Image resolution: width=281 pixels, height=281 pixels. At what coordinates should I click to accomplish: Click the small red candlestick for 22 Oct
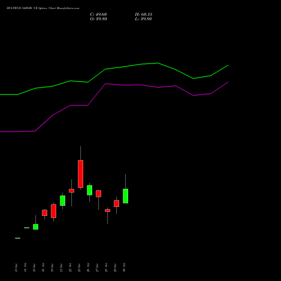(71, 191)
